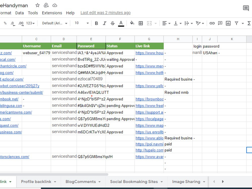Open the poi.navmi link
The height and width of the screenshot is (189, 252).
point(149,144)
